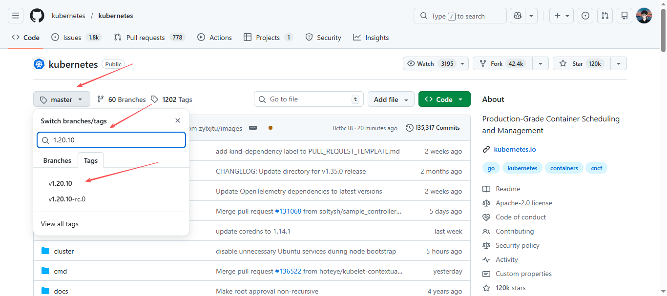Open the update coredns to 1.14.1 commit

(x=253, y=231)
